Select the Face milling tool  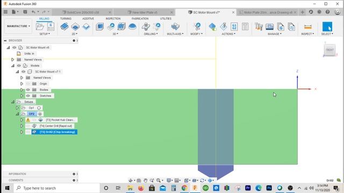tap(86, 27)
